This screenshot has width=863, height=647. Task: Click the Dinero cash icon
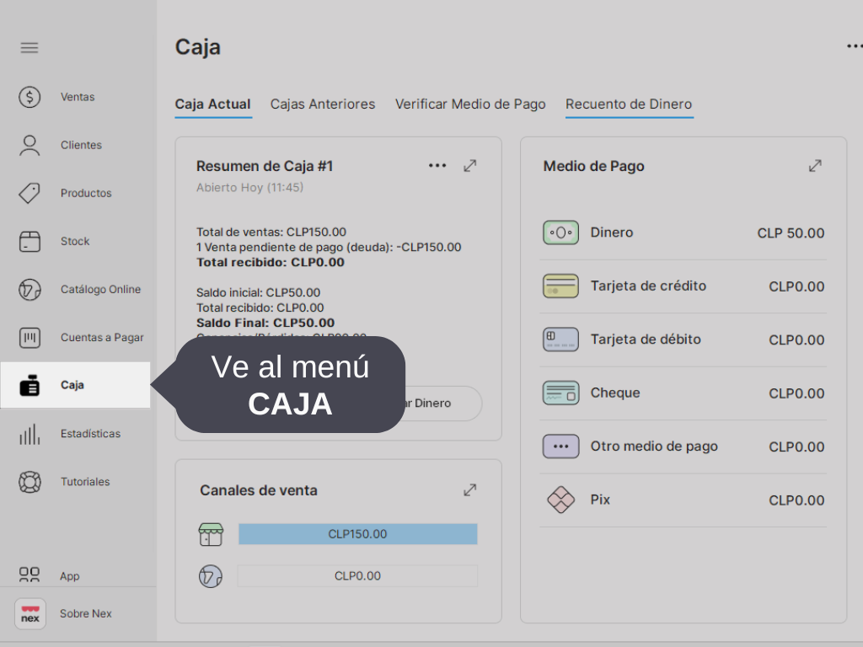tap(560, 233)
